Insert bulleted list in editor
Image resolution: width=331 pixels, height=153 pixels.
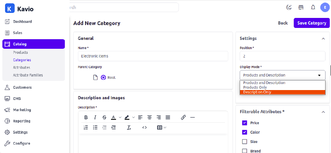pos(95,127)
